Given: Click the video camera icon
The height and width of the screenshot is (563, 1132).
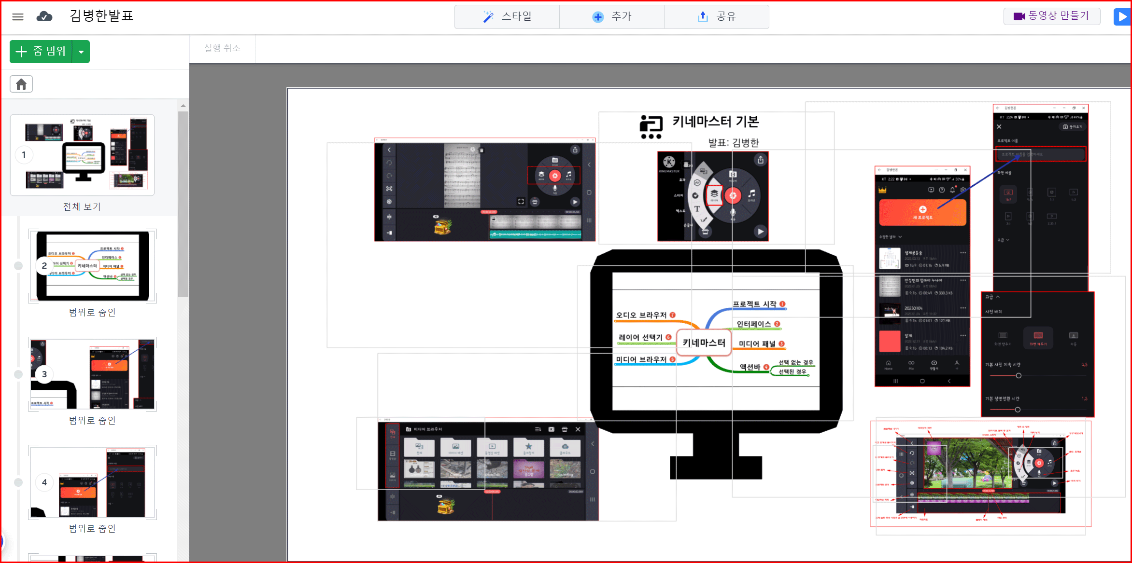Looking at the screenshot, I should pyautogui.click(x=1019, y=16).
